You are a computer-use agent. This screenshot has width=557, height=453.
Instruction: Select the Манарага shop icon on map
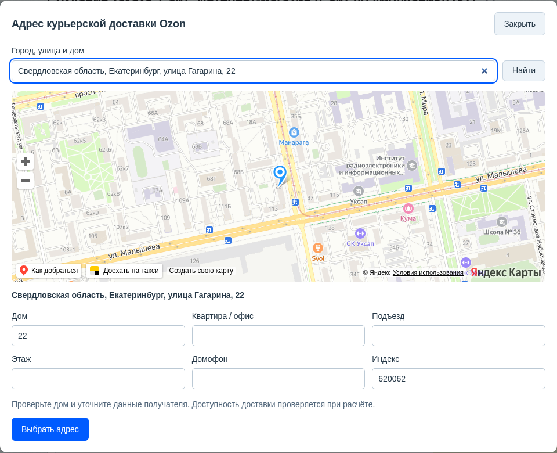[294, 132]
